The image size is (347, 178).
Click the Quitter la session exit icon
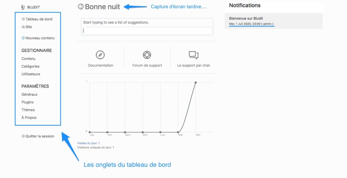click(23, 136)
